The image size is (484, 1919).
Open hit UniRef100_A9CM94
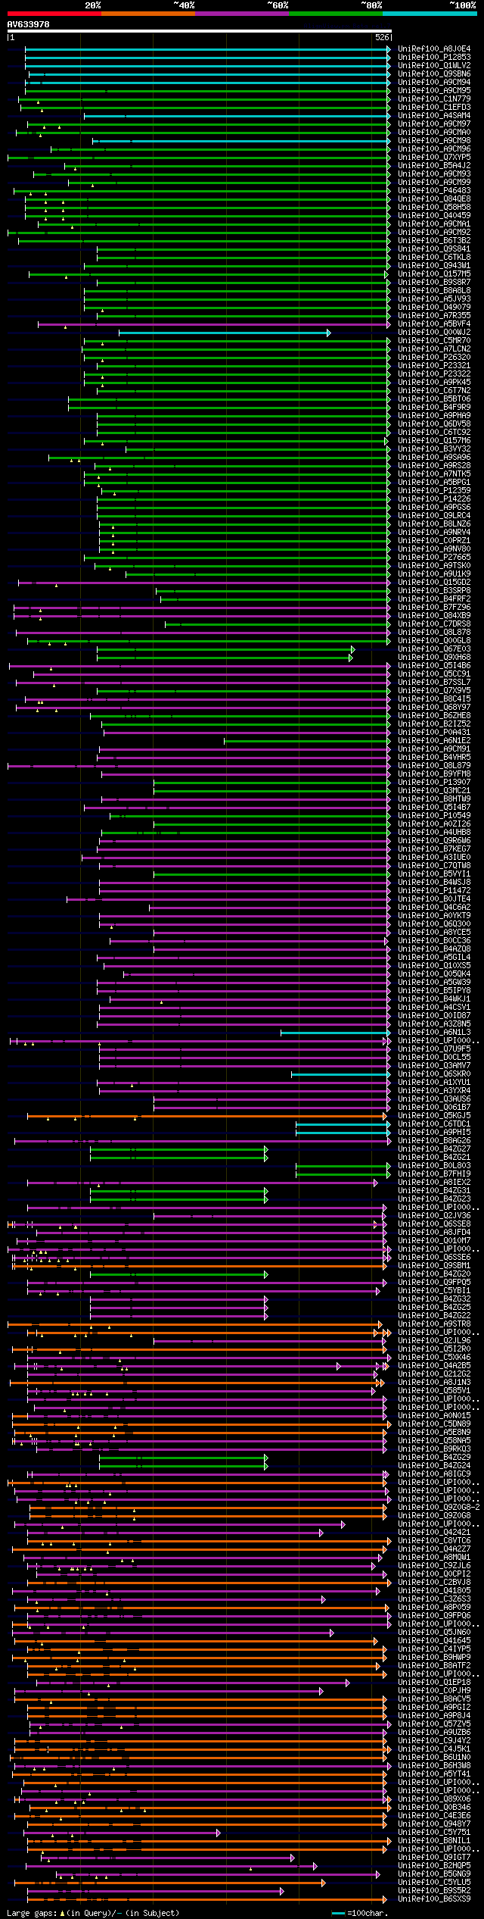[434, 83]
